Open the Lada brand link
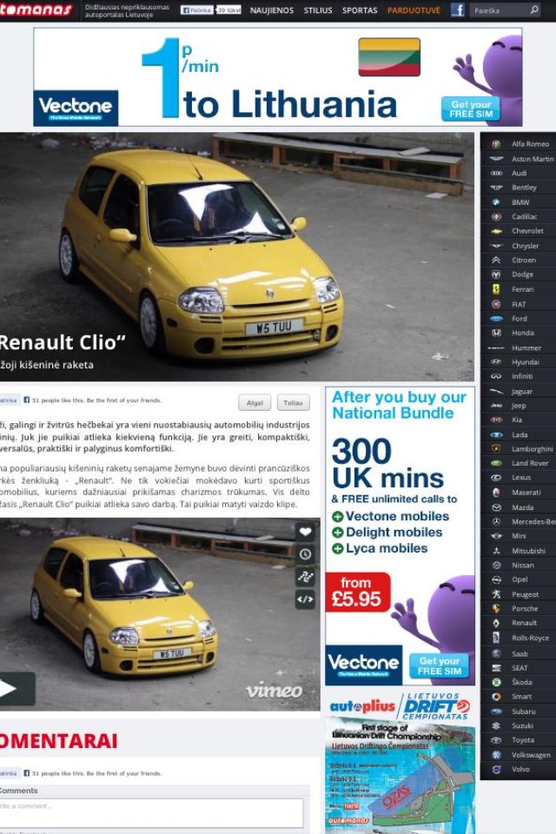 tap(520, 434)
